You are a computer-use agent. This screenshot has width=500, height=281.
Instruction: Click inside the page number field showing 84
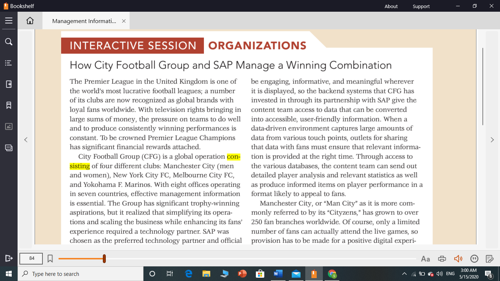coord(31,258)
